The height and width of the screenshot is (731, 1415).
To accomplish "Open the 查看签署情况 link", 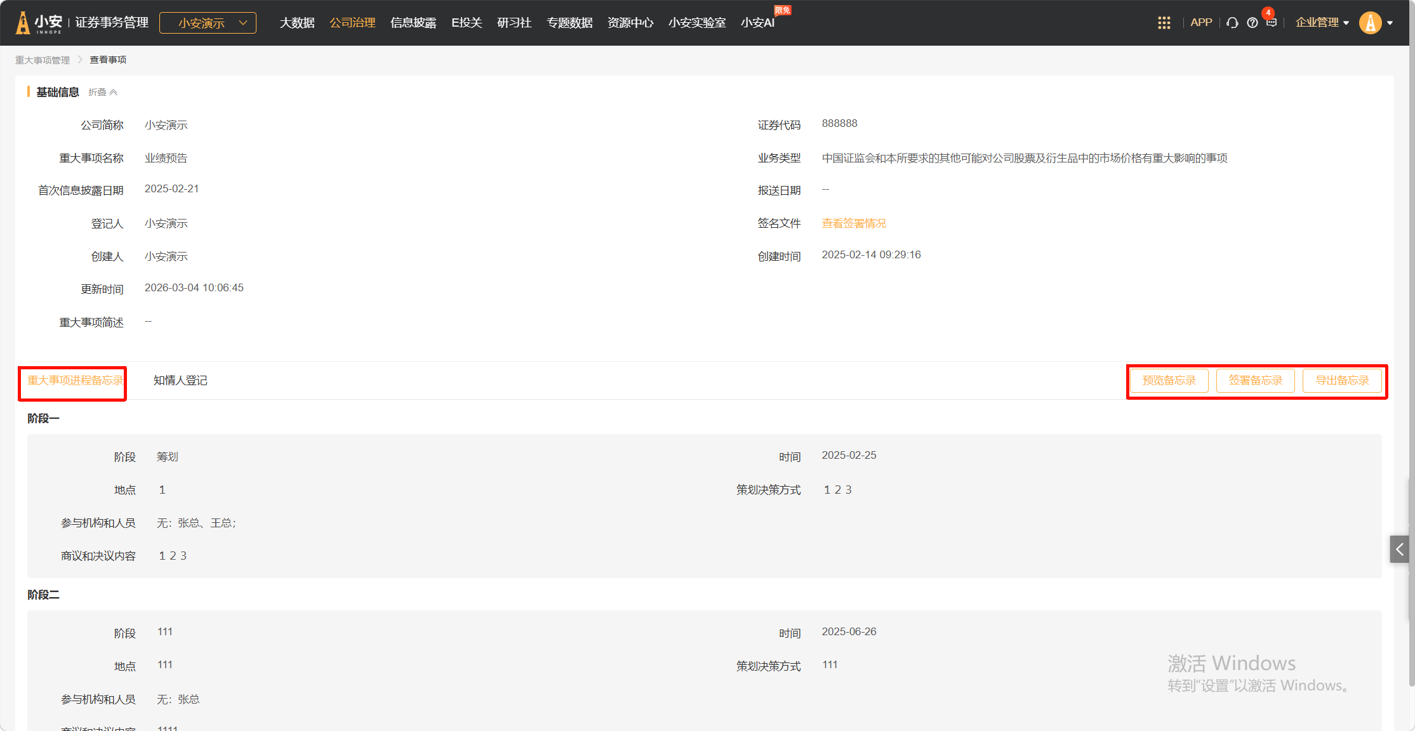I will 853,223.
